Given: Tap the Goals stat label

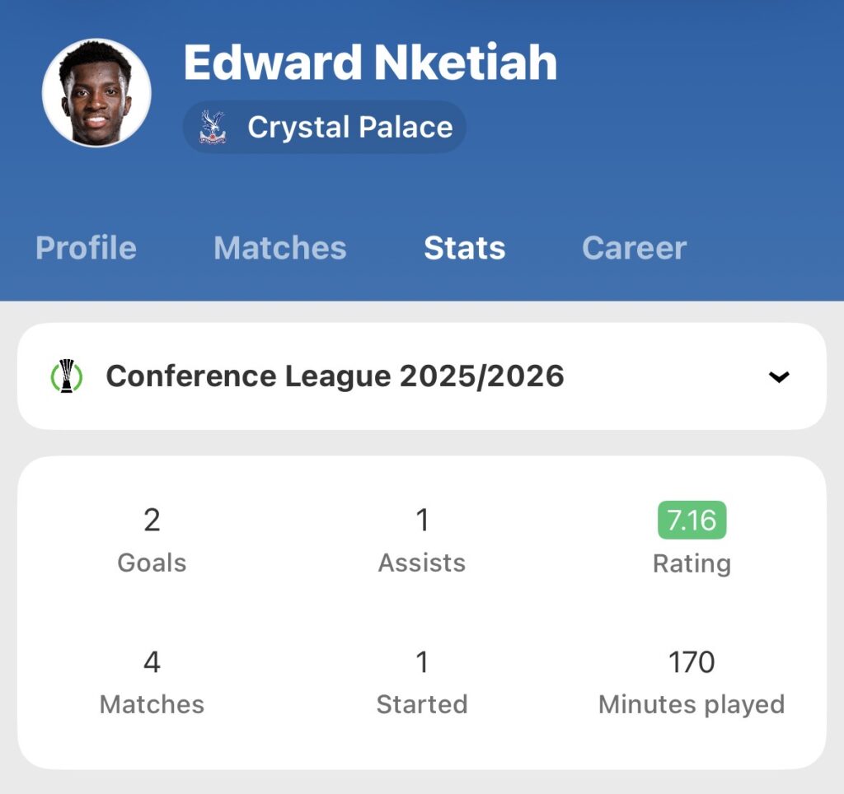Looking at the screenshot, I should point(152,563).
